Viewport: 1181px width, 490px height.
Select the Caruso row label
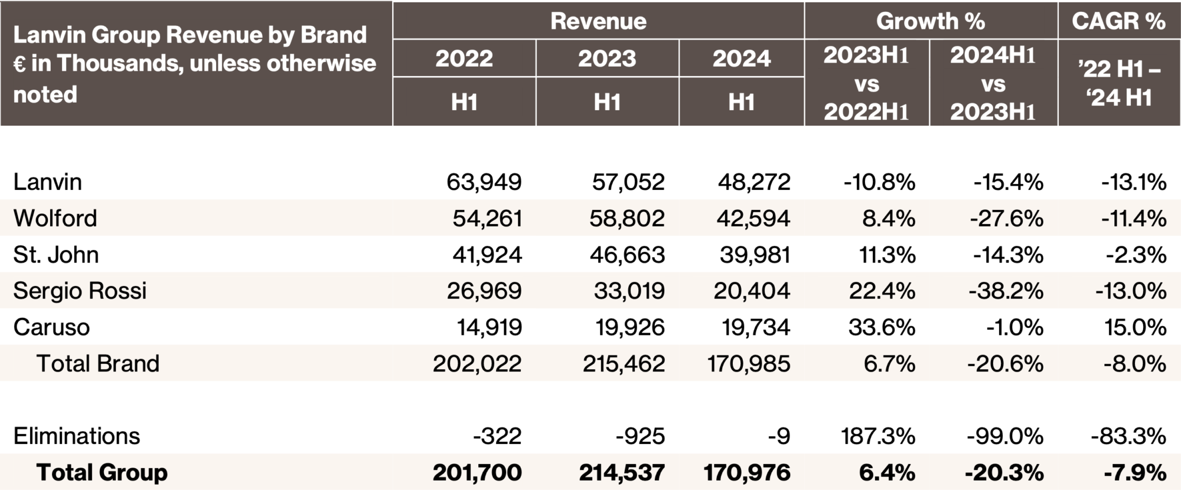(x=51, y=327)
